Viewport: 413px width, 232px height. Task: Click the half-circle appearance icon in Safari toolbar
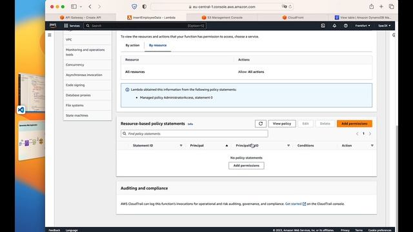(x=145, y=6)
